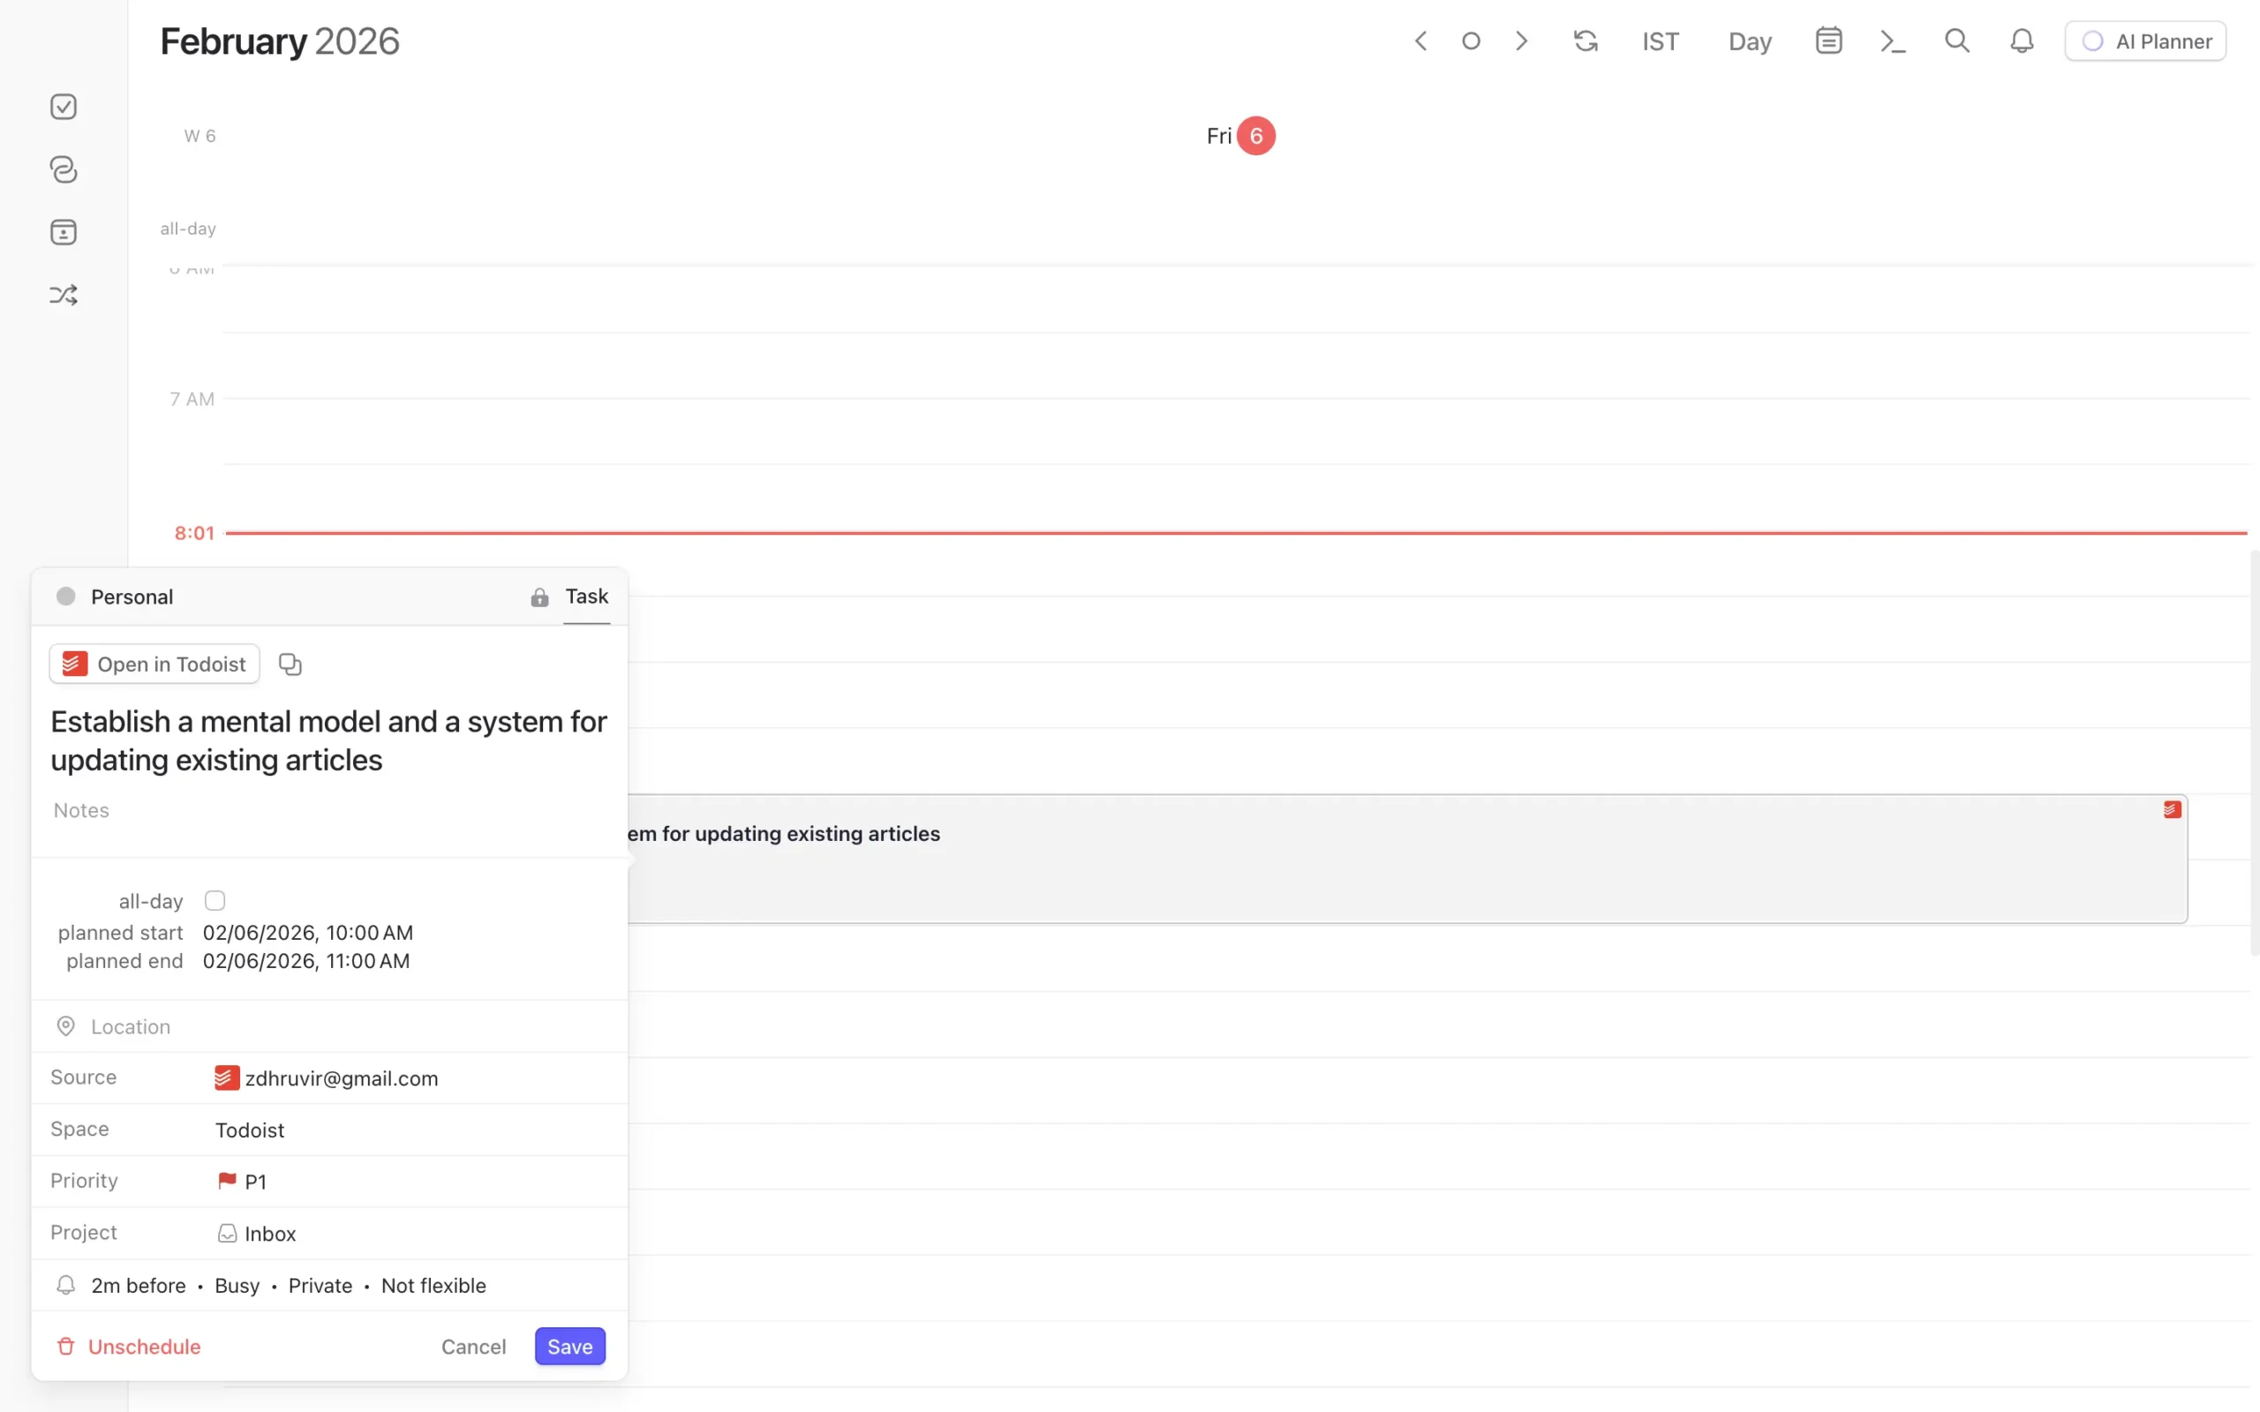This screenshot has width=2260, height=1412.
Task: Open the task in Todoist
Action: pos(153,663)
